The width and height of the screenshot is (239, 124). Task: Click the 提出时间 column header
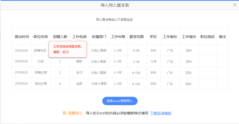click(22, 37)
